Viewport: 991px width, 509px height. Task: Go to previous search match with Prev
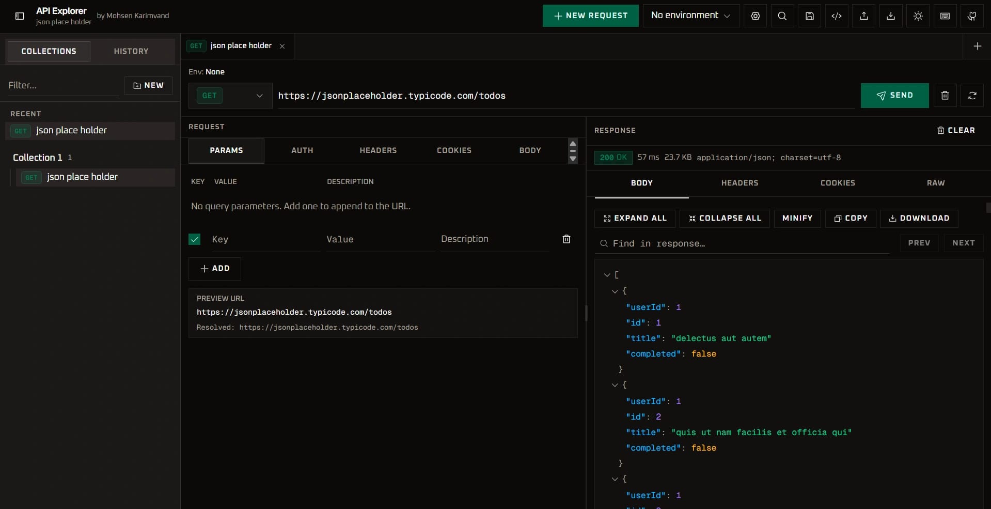point(919,243)
